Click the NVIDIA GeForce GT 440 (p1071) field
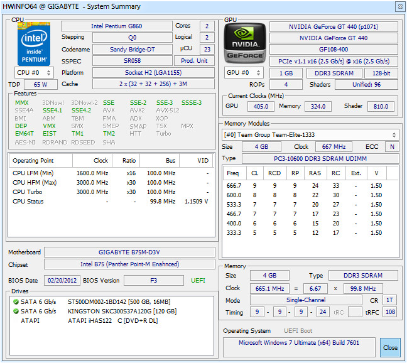407x363 pixels. [x=334, y=27]
